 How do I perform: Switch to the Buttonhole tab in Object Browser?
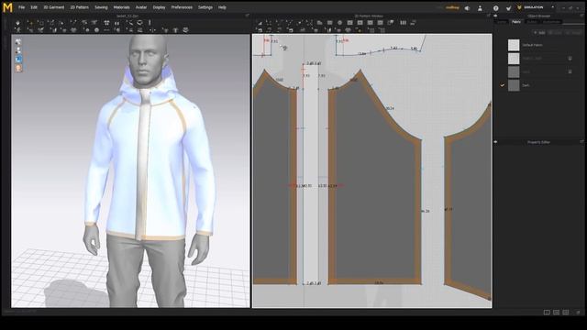(x=551, y=22)
